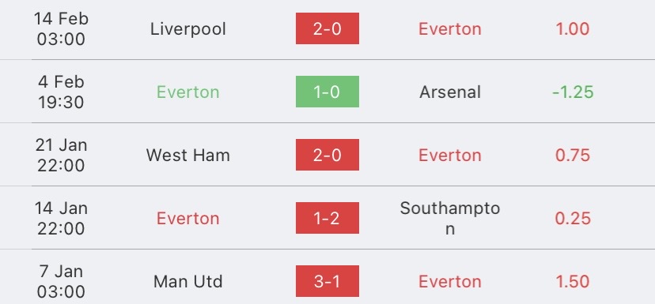
Task: Open the Liverpool 2-0 score badge
Action: pos(327,28)
